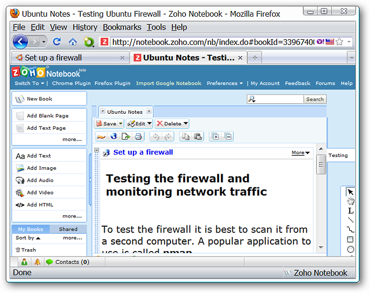370x293 pixels.
Task: Click the expand-all plus icon
Action: click(x=215, y=136)
